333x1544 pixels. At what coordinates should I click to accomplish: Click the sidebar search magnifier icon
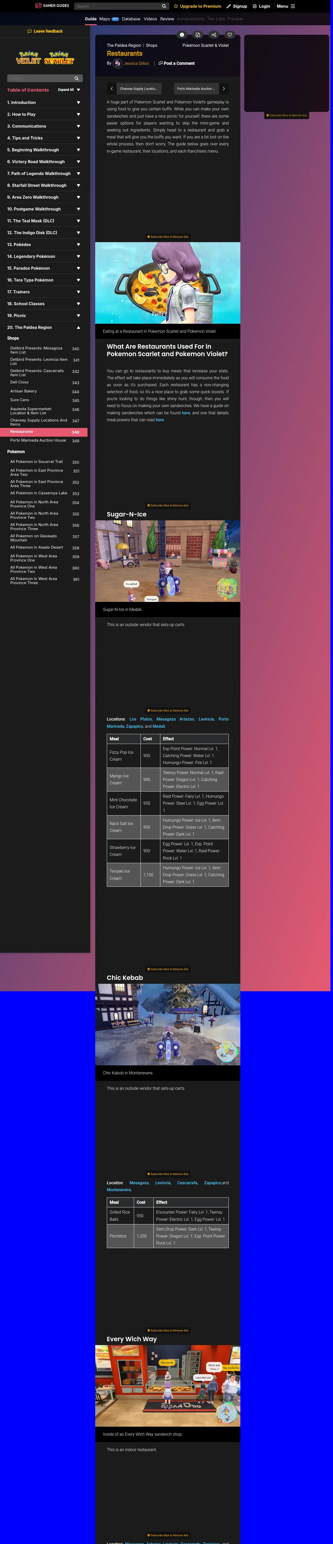pyautogui.click(x=77, y=78)
